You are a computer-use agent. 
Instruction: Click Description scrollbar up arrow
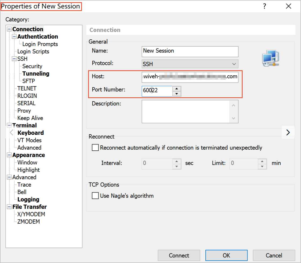pyautogui.click(x=234, y=105)
